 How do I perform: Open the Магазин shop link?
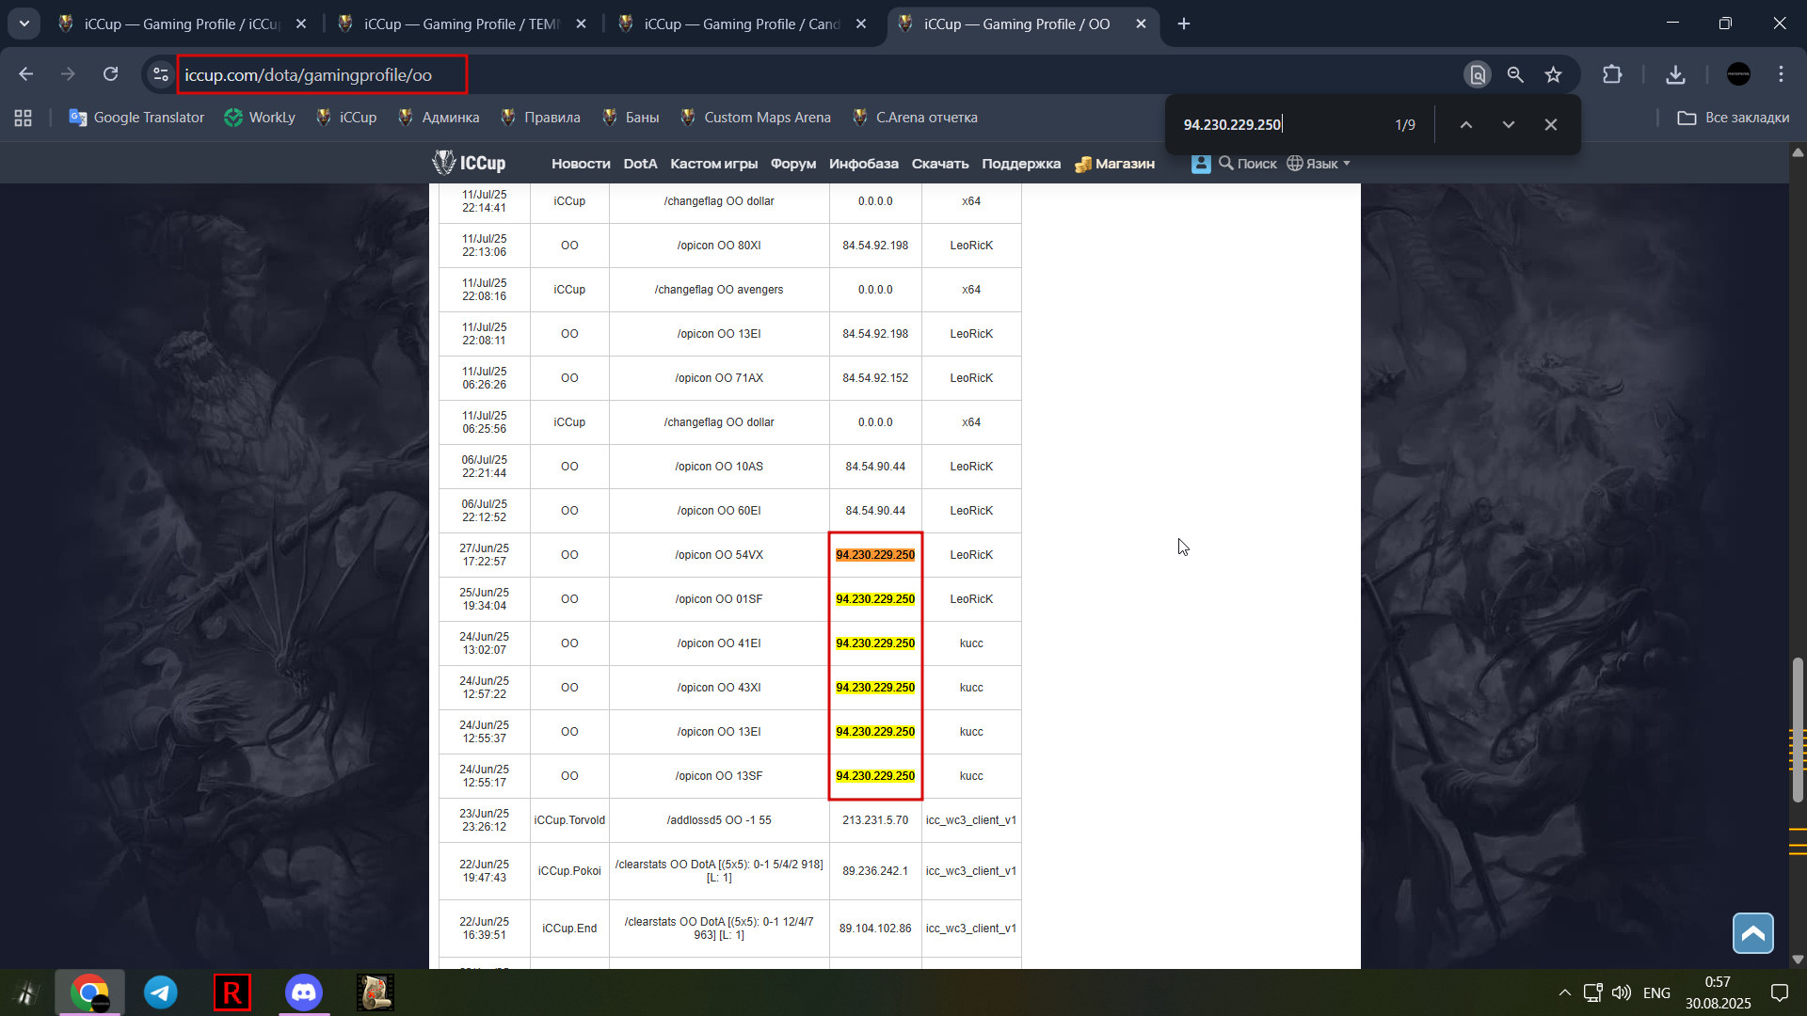pos(1114,163)
